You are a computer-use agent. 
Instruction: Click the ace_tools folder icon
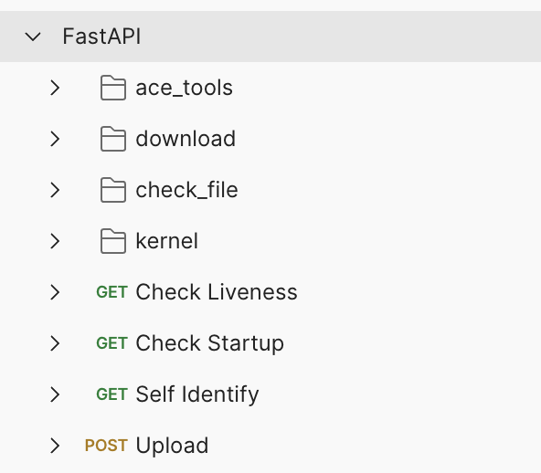[x=113, y=88]
